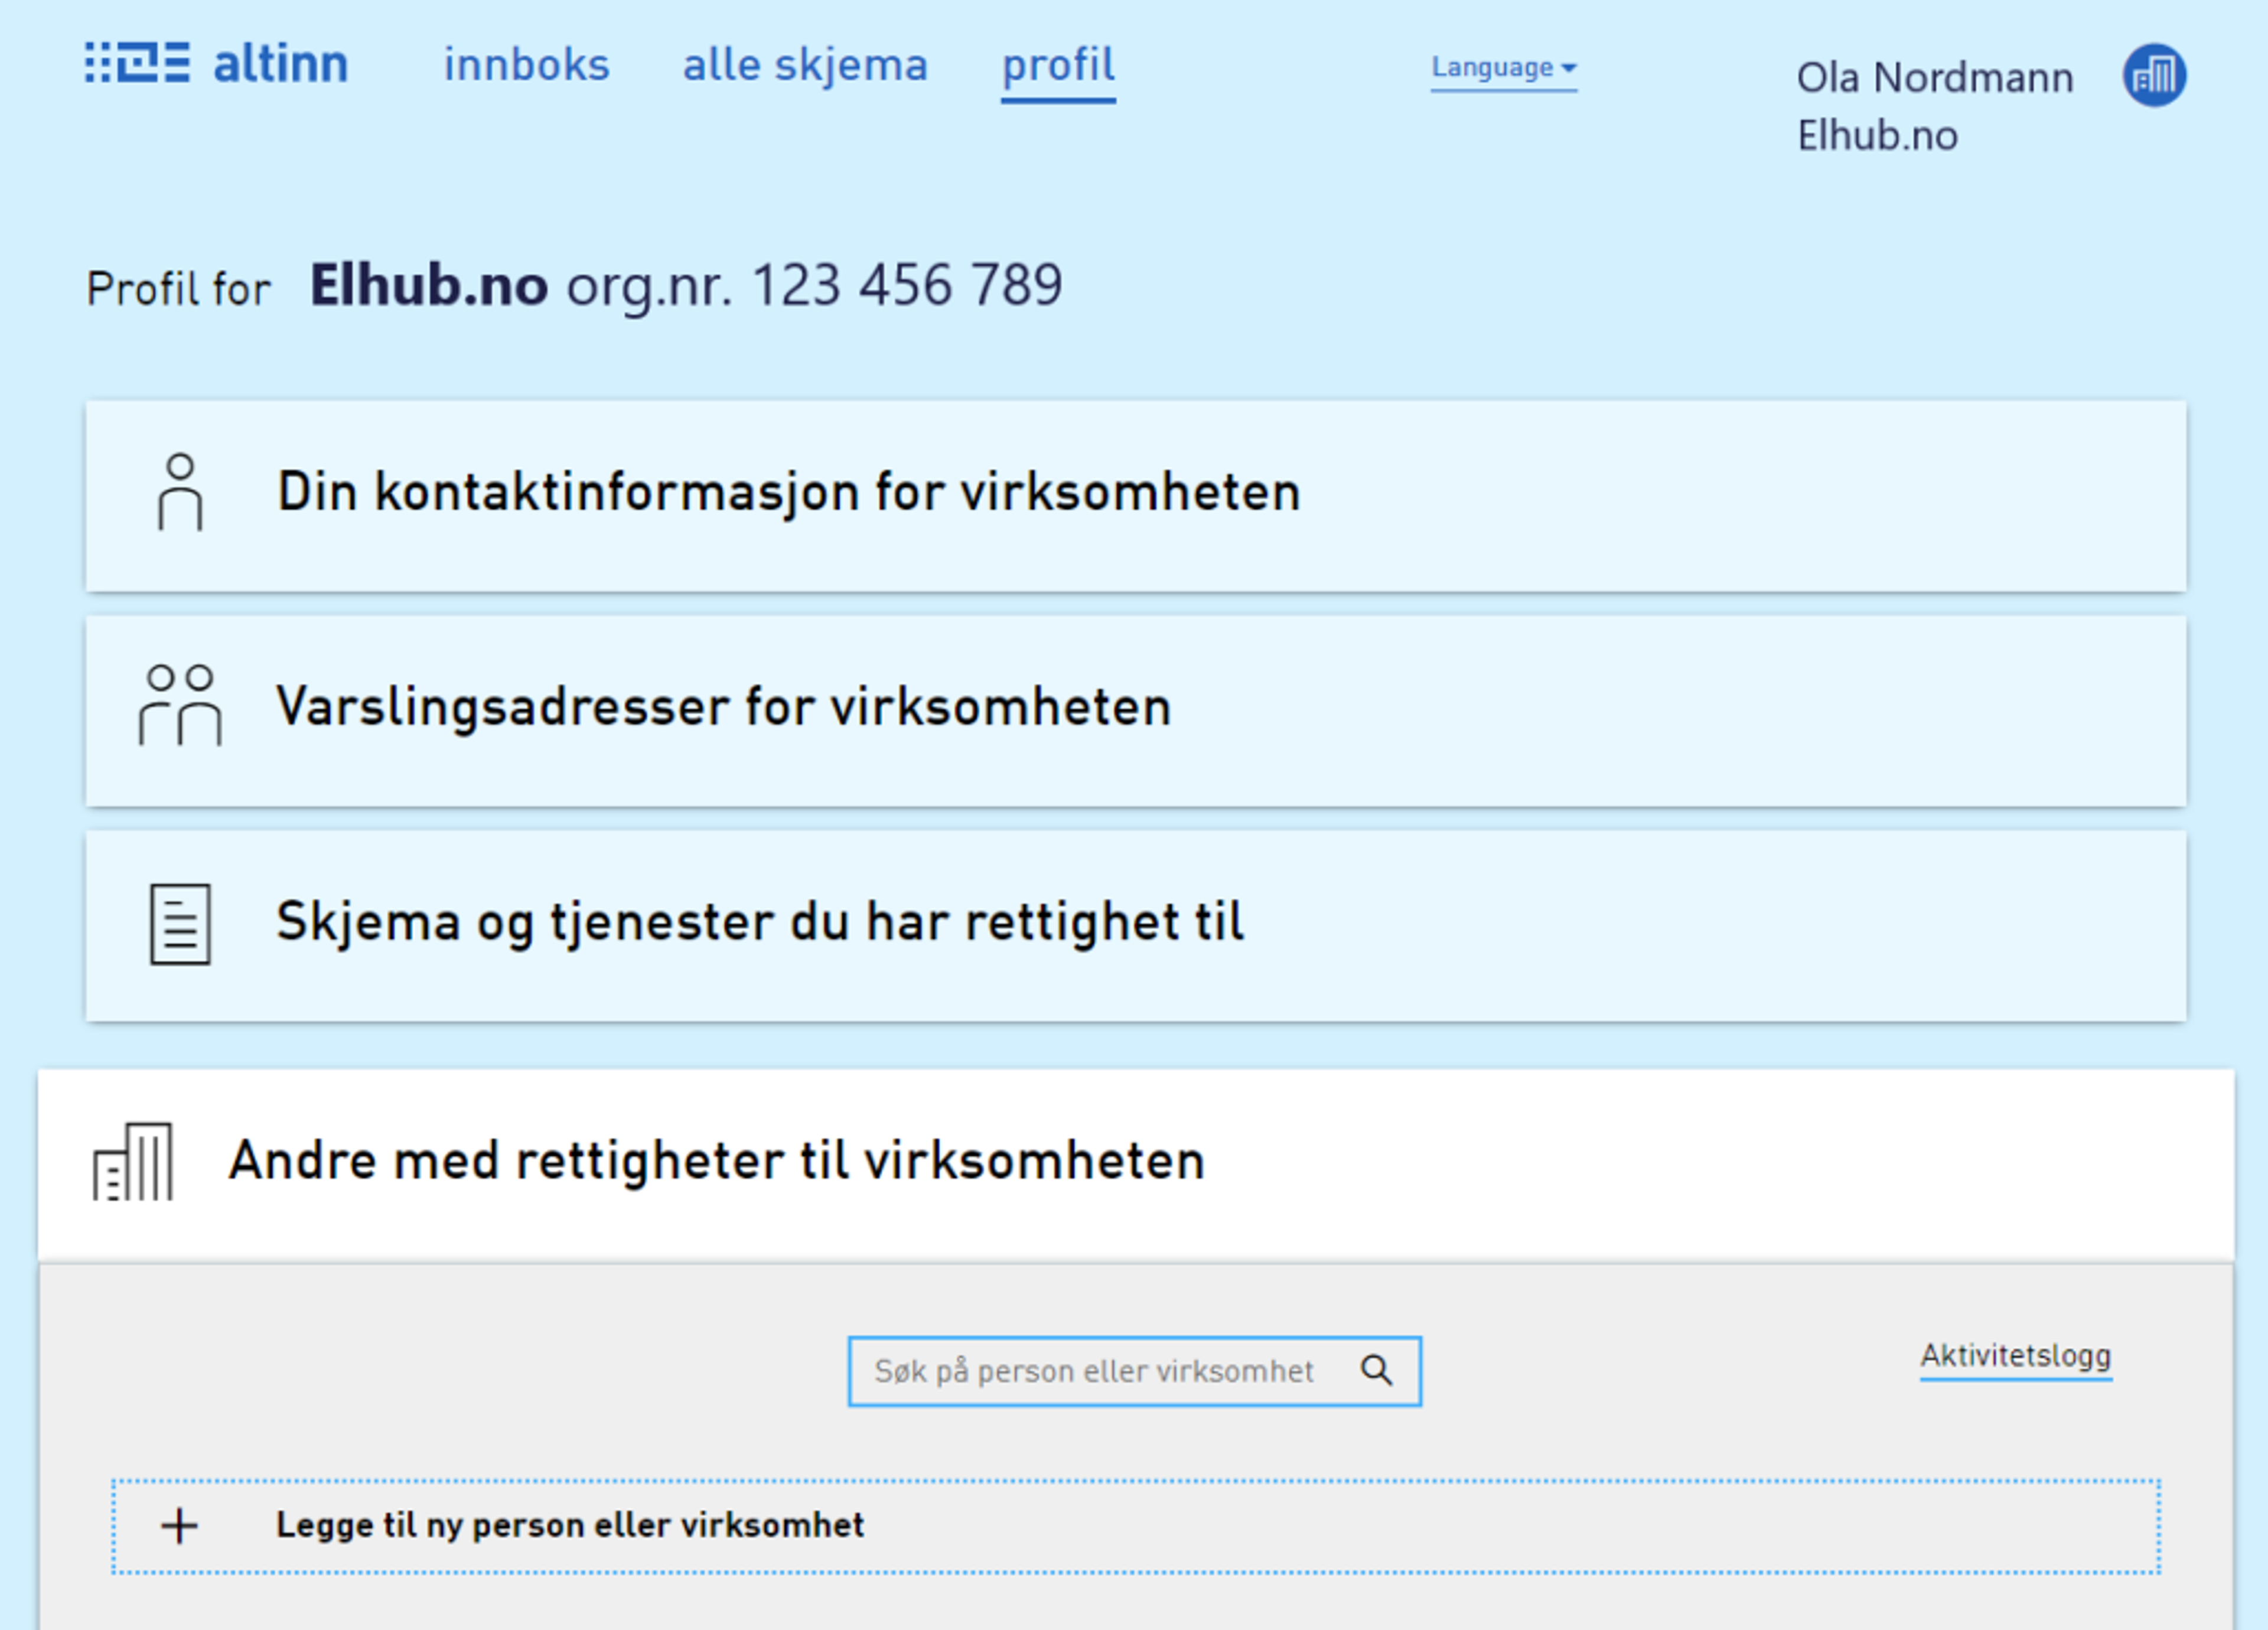Click the Ola Nordmann user name
Image resolution: width=2268 pixels, height=1630 pixels.
[x=1934, y=78]
